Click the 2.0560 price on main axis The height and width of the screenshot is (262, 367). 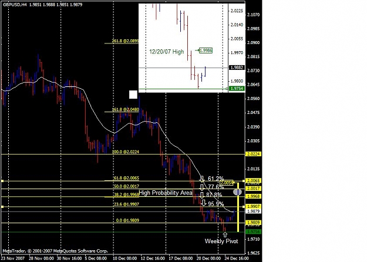coord(253,99)
